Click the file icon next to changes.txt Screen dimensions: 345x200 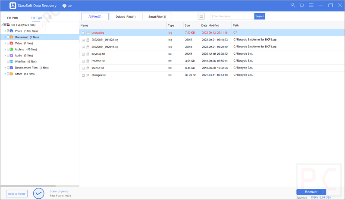tap(88, 75)
